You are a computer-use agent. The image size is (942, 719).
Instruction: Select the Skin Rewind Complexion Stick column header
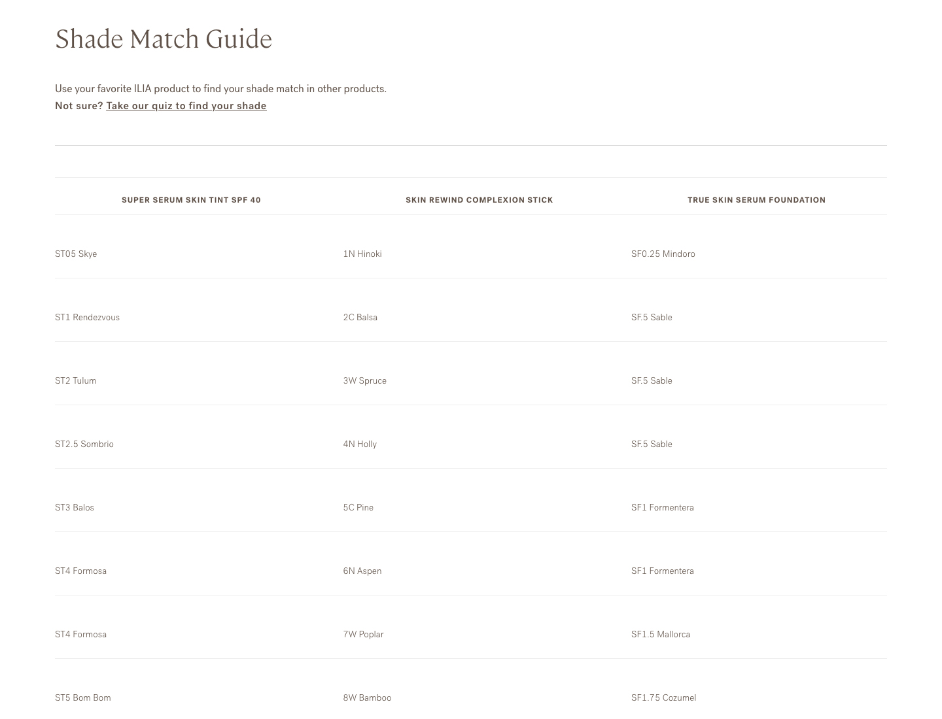click(x=479, y=200)
